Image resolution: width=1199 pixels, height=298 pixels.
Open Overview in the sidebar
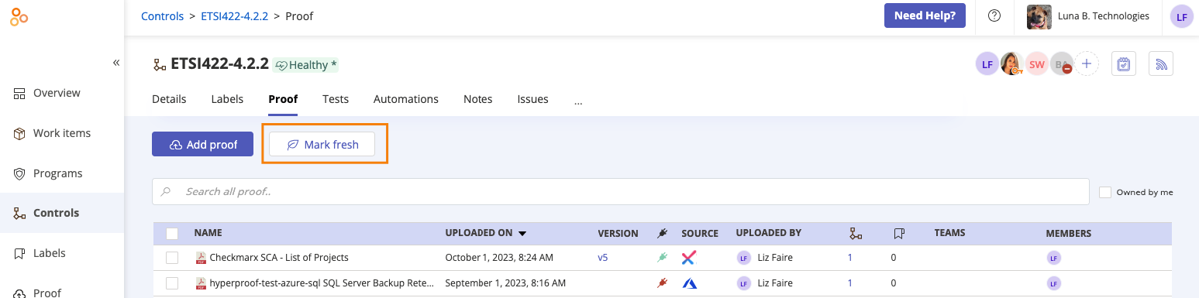[62, 93]
